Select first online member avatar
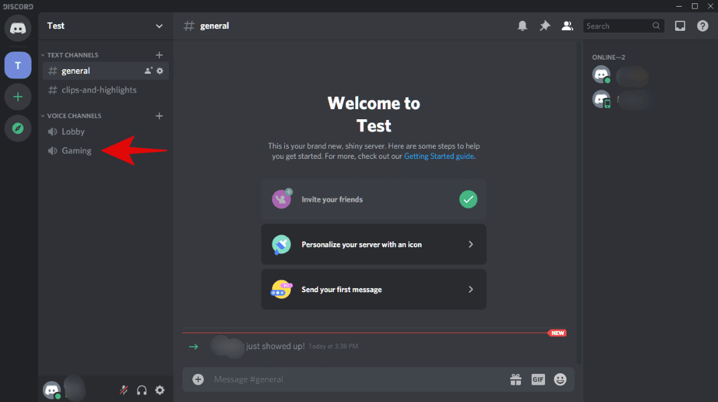718x402 pixels. coord(601,74)
